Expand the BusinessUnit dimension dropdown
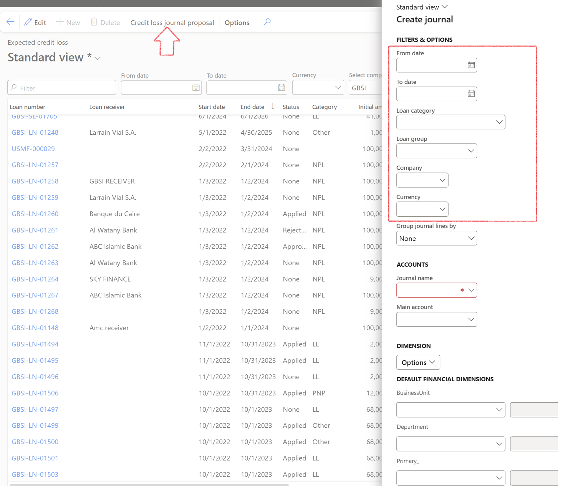 point(499,410)
